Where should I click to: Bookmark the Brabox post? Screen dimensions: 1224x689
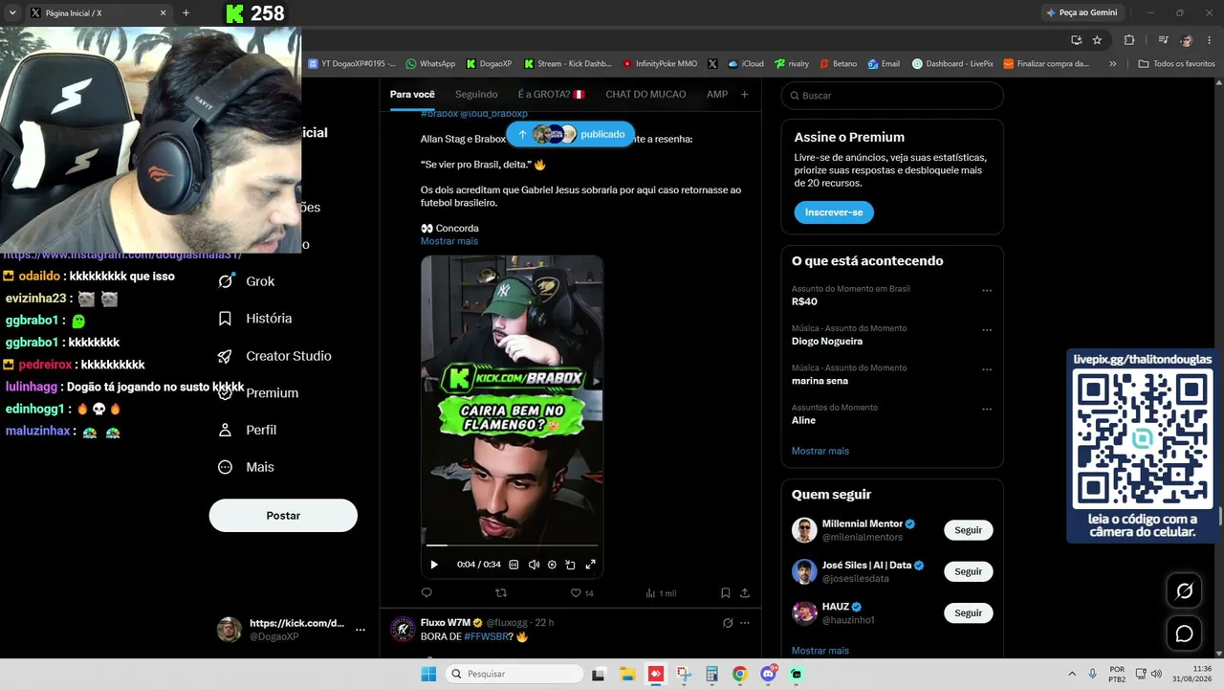[x=726, y=593]
